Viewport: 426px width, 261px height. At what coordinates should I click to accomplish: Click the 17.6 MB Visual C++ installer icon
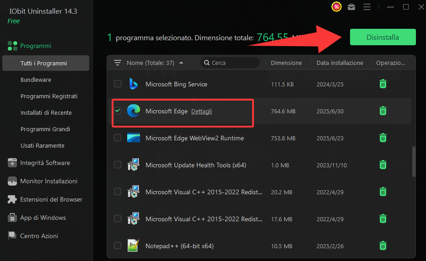click(134, 218)
